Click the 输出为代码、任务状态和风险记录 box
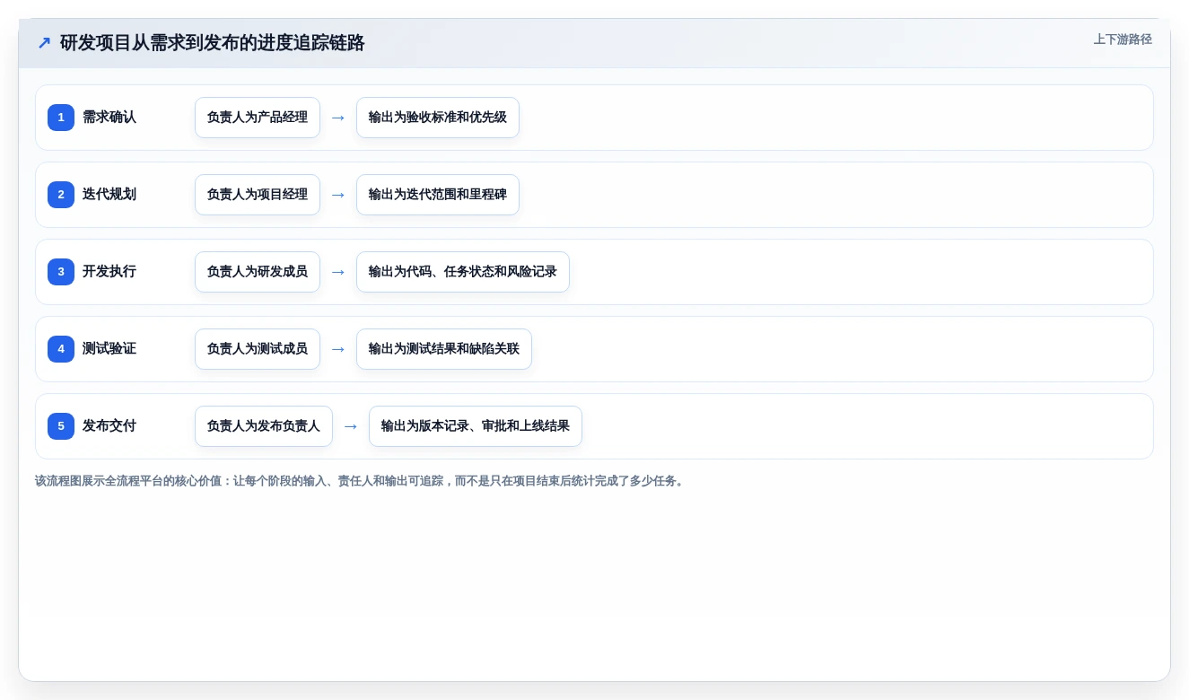The height and width of the screenshot is (700, 1189). (x=463, y=272)
